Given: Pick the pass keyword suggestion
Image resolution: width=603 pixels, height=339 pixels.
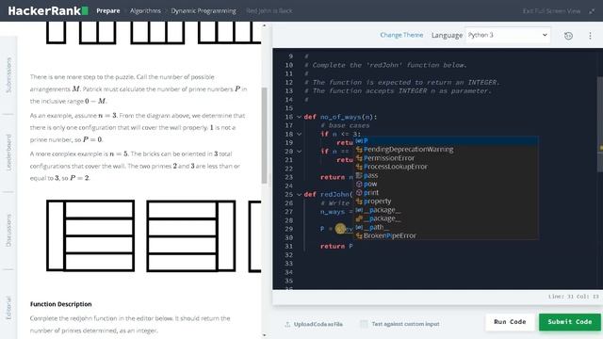Looking at the screenshot, I should tap(446, 175).
